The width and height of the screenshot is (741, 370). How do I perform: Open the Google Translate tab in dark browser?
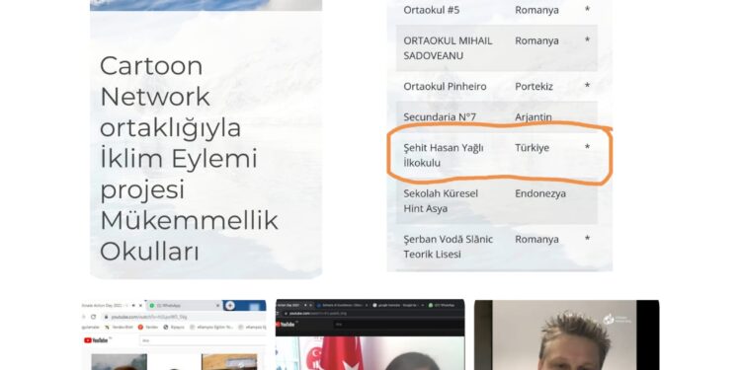pyautogui.click(x=396, y=305)
